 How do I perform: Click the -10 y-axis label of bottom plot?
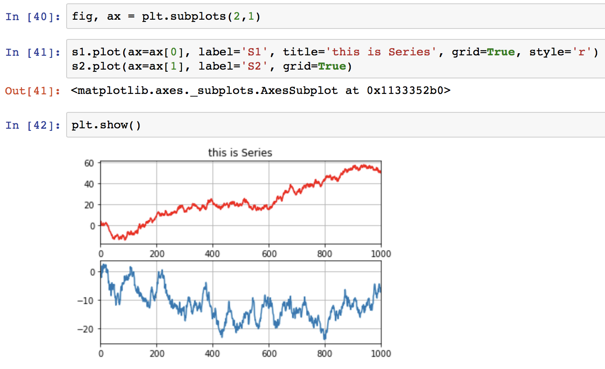[85, 301]
